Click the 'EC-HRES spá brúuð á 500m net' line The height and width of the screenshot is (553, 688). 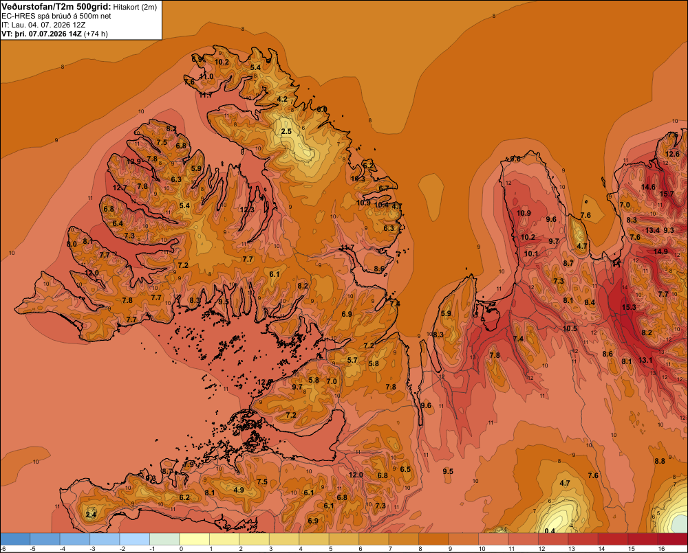click(x=56, y=16)
